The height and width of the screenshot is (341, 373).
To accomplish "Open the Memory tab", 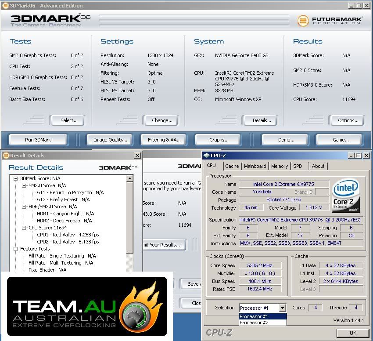I will click(x=280, y=166).
